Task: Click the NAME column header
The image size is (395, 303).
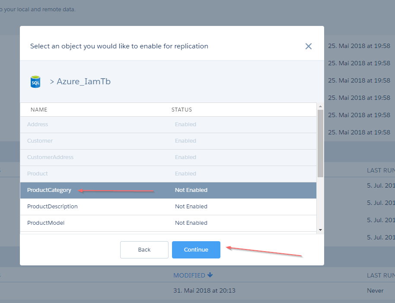Action: pos(39,109)
